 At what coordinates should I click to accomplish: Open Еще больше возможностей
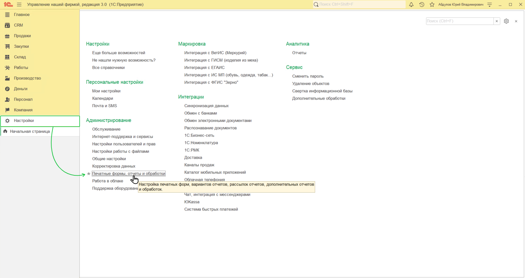(119, 53)
